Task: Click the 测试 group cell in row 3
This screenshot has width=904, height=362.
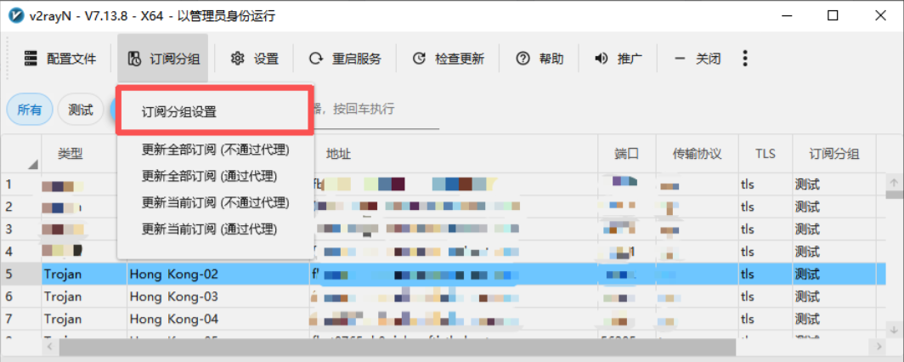Action: (x=834, y=229)
